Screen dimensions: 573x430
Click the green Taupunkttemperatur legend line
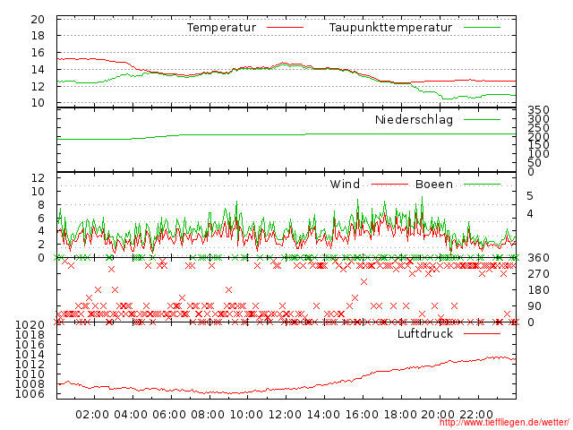[482, 28]
